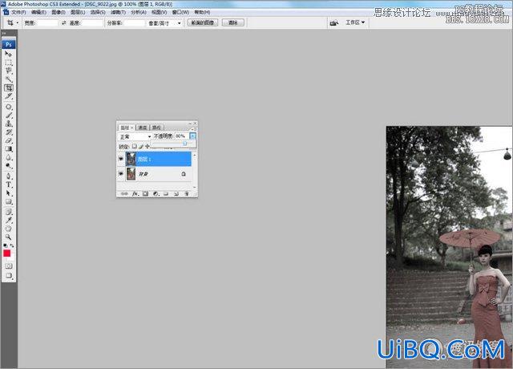
Task: Switch to the 通道 (Channels) tab
Action: click(143, 128)
